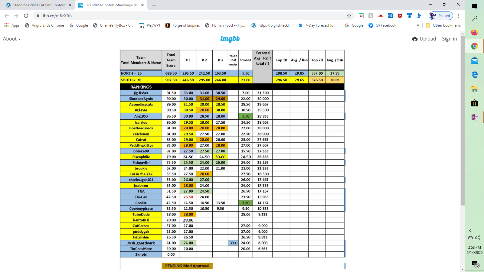
Task: Click Sign in link
Action: click(x=450, y=39)
